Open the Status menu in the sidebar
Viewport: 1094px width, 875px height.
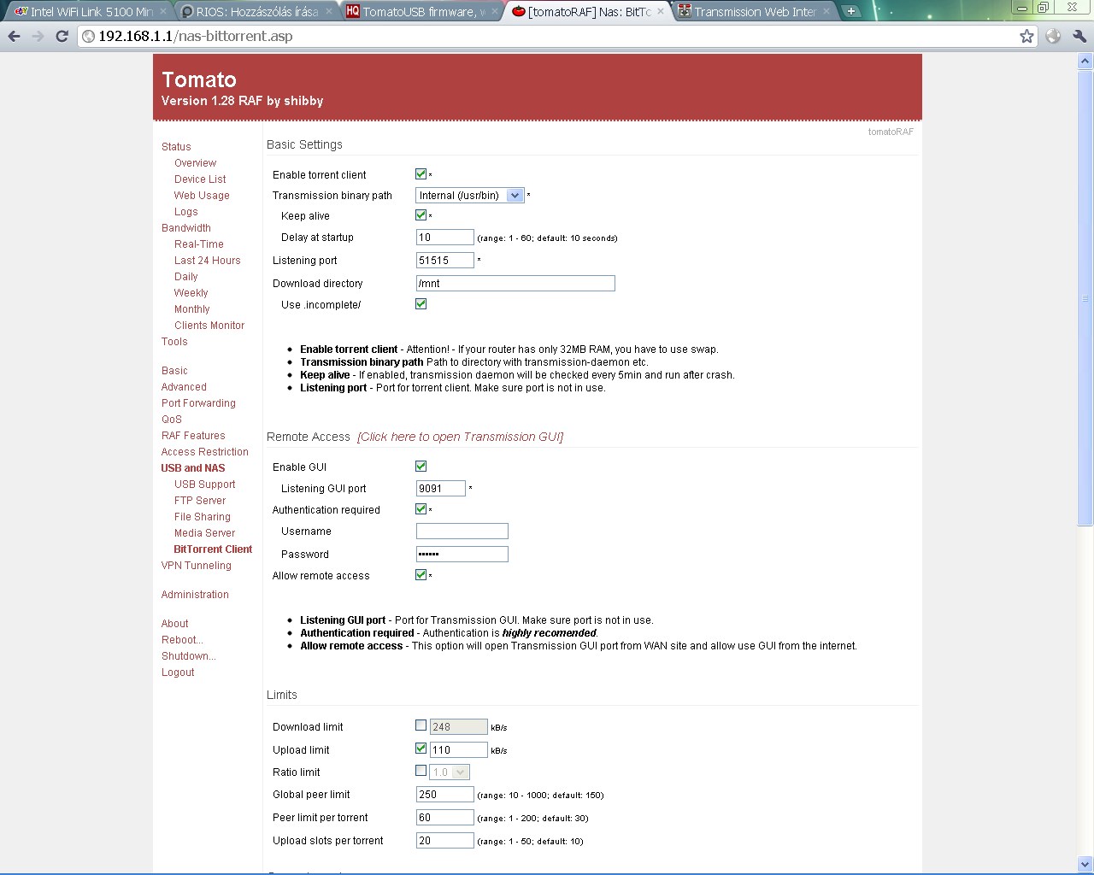176,147
